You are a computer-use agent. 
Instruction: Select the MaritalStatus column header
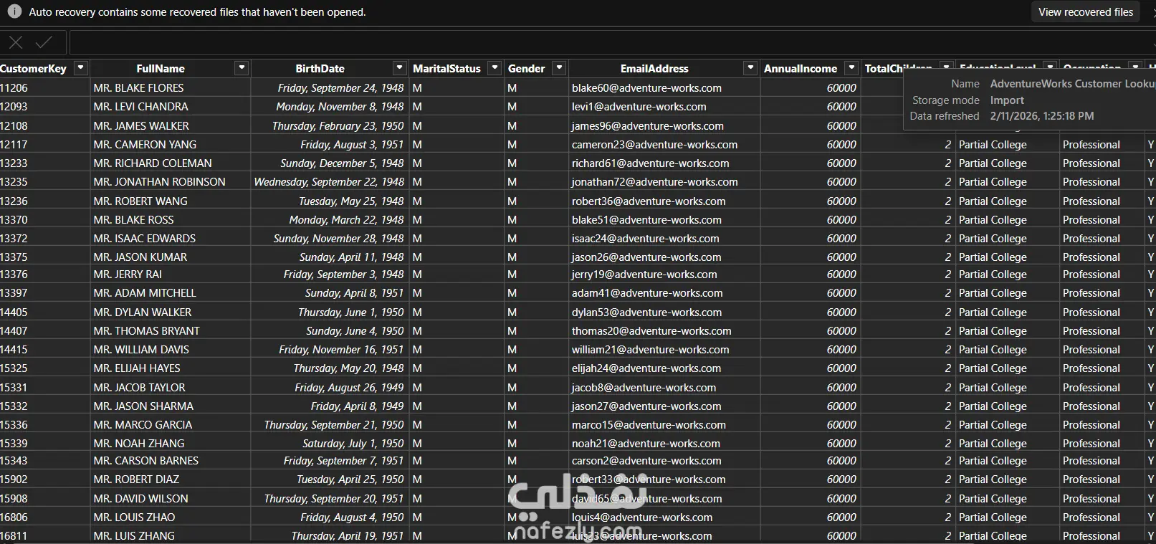tap(446, 69)
